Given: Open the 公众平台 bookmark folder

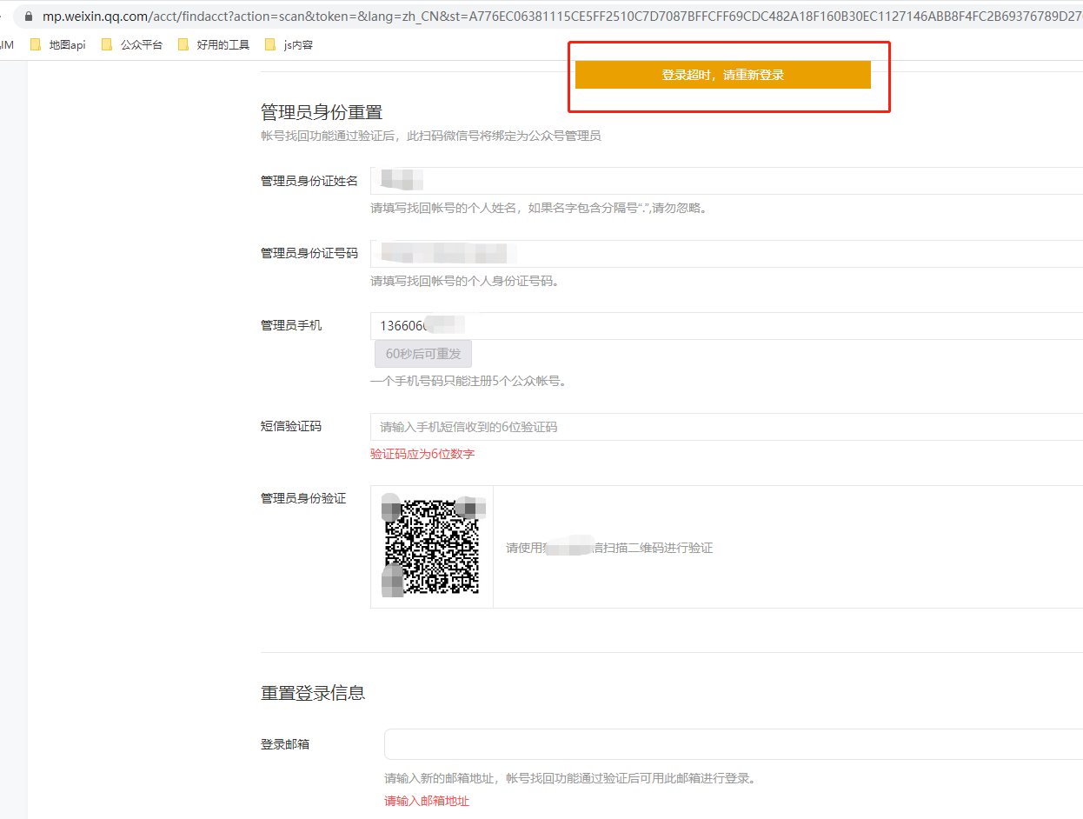Looking at the screenshot, I should 132,44.
